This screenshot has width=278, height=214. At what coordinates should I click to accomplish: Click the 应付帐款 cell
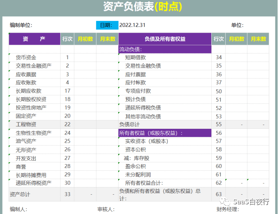pyautogui.click(x=165, y=83)
